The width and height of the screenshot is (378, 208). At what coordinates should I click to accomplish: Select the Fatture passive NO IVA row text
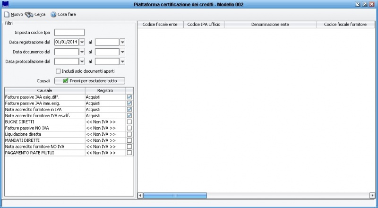pos(27,128)
